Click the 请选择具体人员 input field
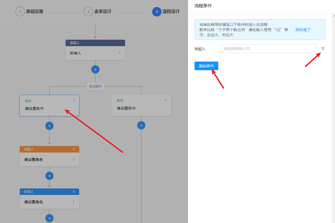This screenshot has width=335, height=223. (x=268, y=49)
